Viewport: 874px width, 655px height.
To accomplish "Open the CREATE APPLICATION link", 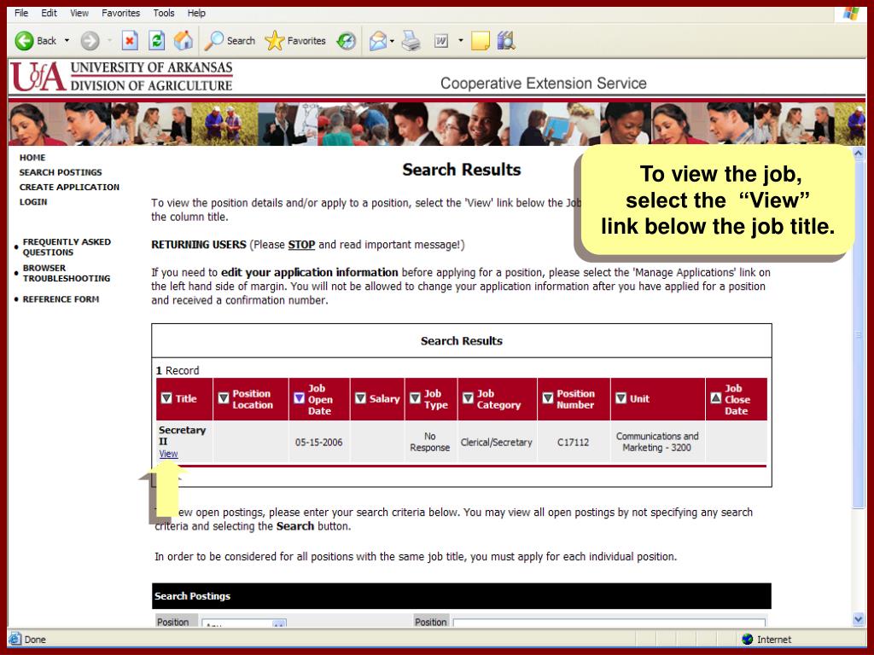I will [x=69, y=187].
